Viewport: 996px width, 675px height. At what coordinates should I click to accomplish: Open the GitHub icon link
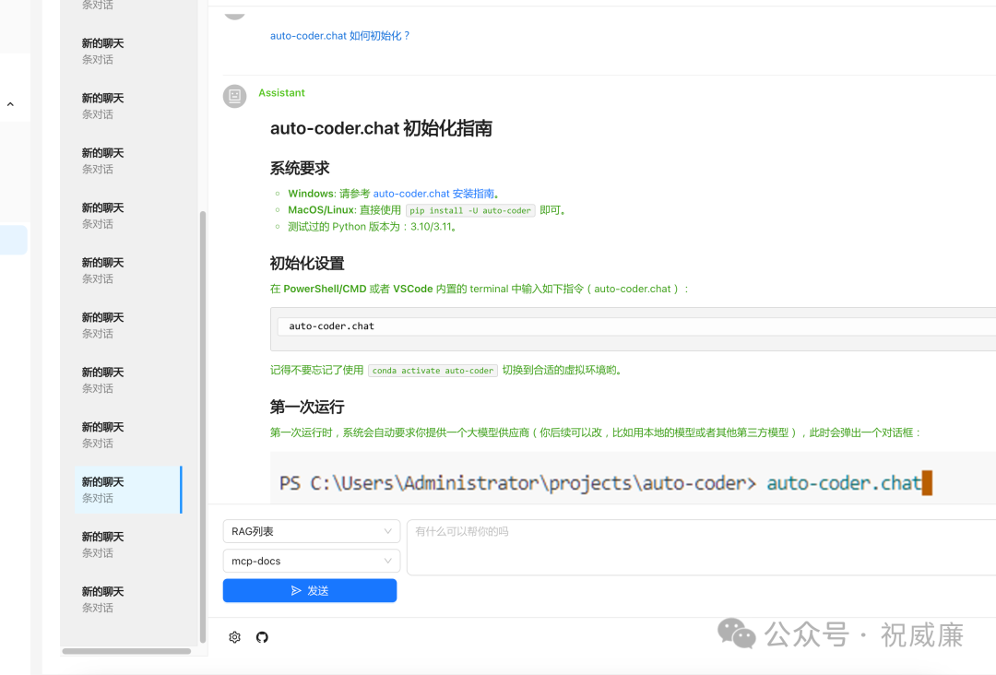point(262,637)
